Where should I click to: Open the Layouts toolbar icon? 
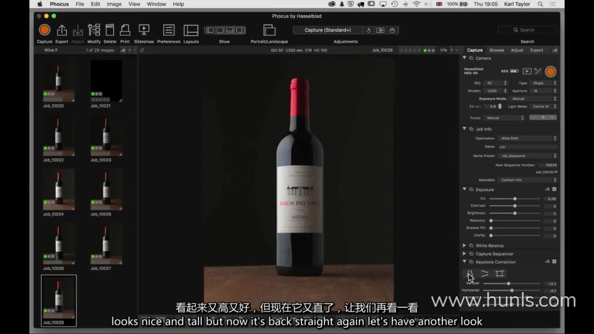191,30
